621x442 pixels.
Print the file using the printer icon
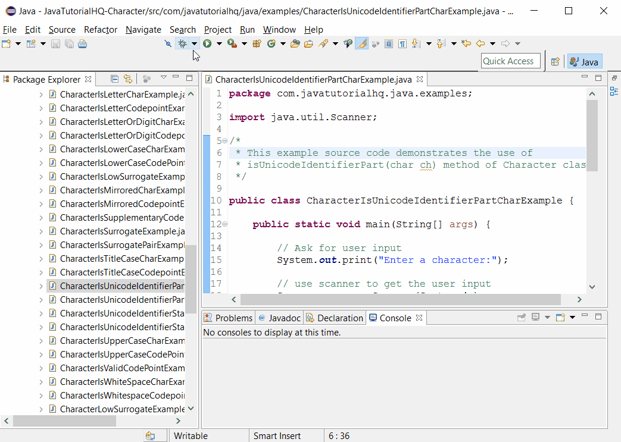pos(82,43)
